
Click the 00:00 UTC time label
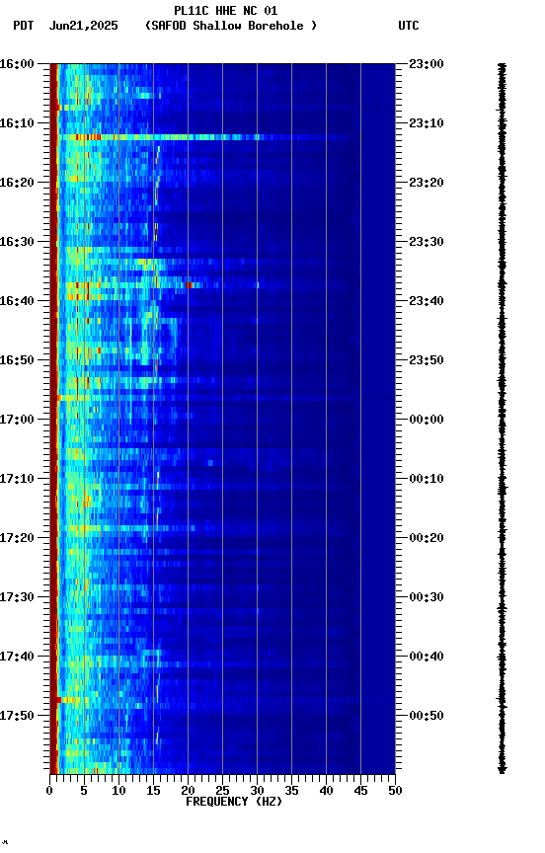click(427, 420)
